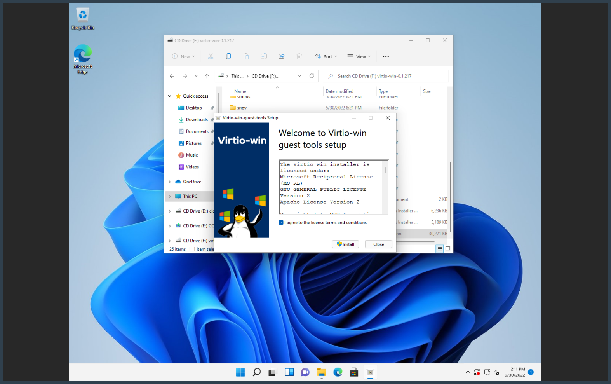Sort by the Name column header
The width and height of the screenshot is (611, 384).
tap(240, 91)
